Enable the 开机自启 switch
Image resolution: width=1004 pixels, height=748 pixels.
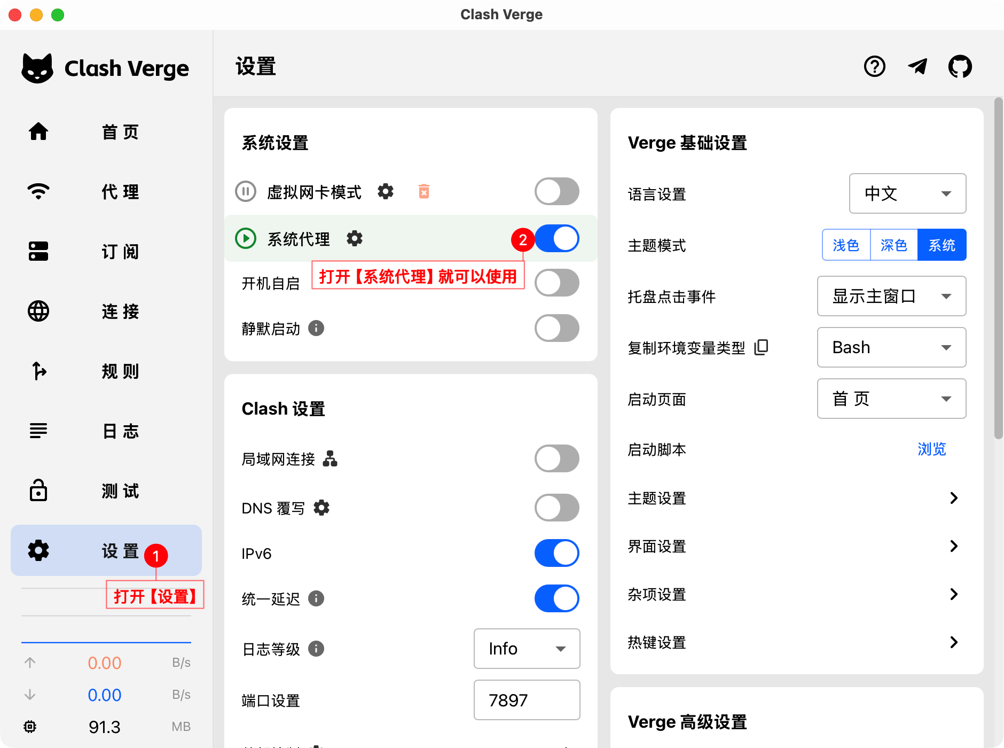[x=557, y=283]
